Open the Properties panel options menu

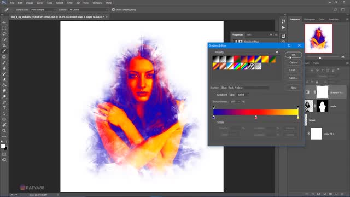click(x=276, y=35)
